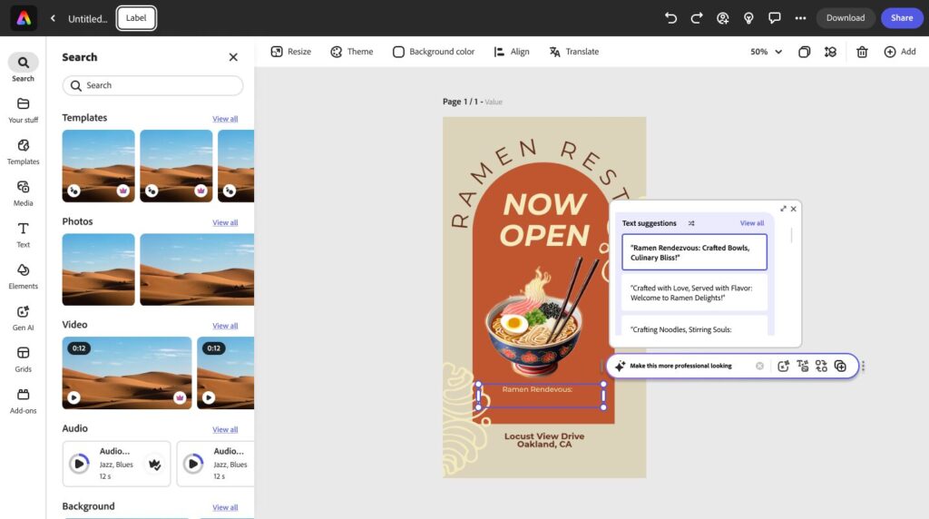Click the Grids icon in sidebar
929x519 pixels.
click(x=24, y=358)
